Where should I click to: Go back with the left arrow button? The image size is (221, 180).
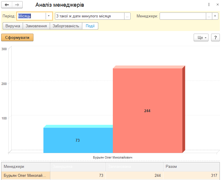[x=7, y=5]
